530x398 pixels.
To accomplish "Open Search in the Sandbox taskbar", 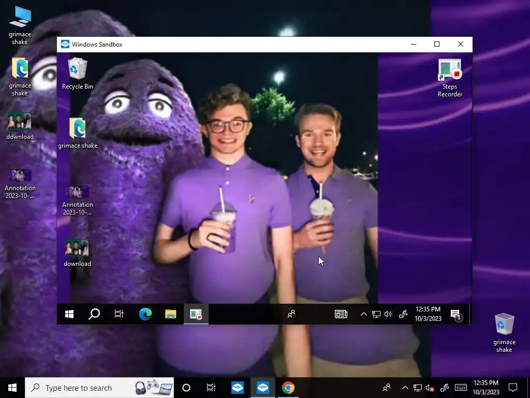I will tap(94, 314).
